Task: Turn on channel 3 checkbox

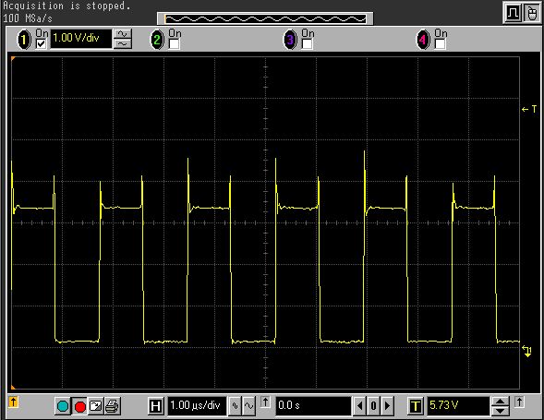Action: click(x=307, y=44)
